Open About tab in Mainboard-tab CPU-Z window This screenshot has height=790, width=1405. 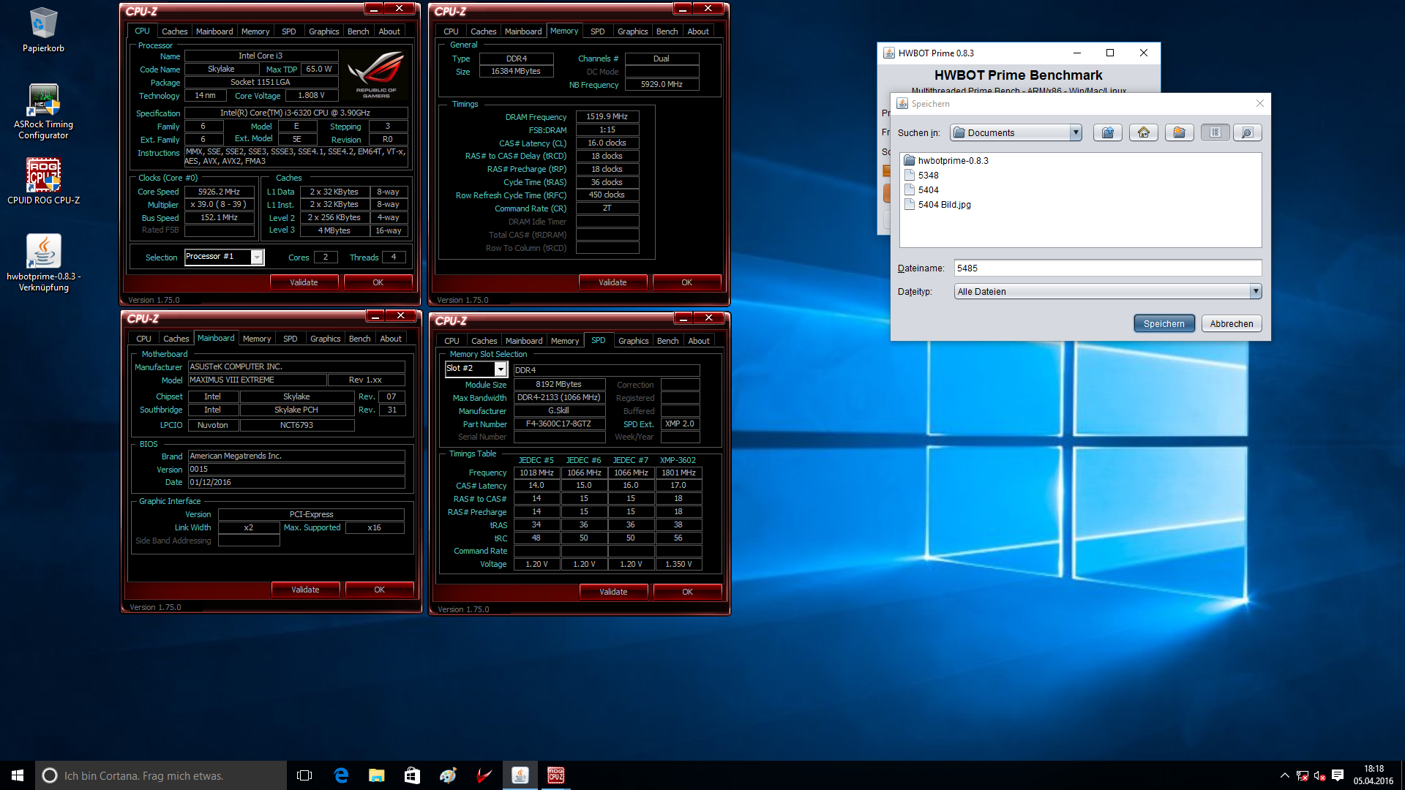click(391, 339)
